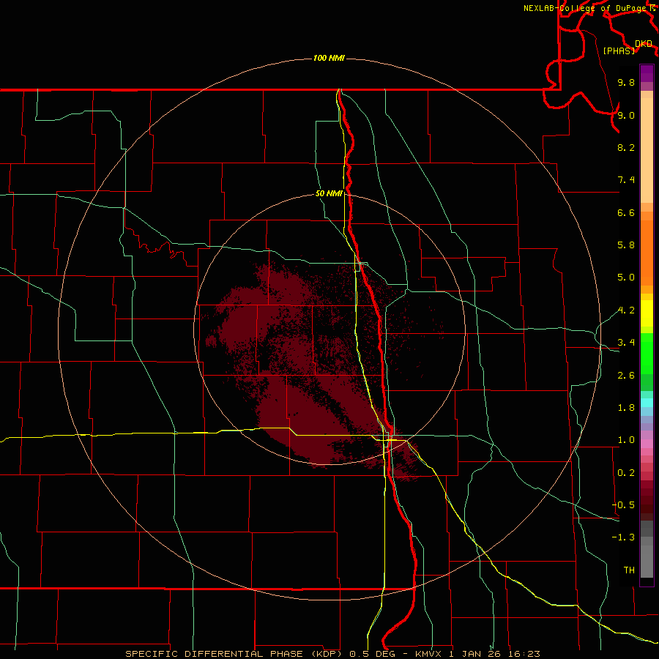Click the bright green band of the color bar

[x=647, y=353]
